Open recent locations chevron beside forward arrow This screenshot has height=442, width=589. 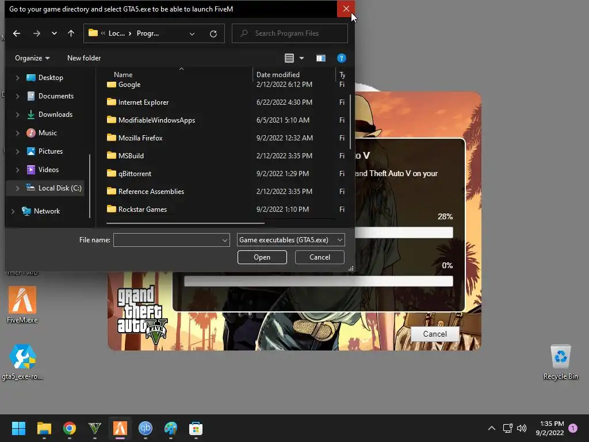[x=54, y=33]
